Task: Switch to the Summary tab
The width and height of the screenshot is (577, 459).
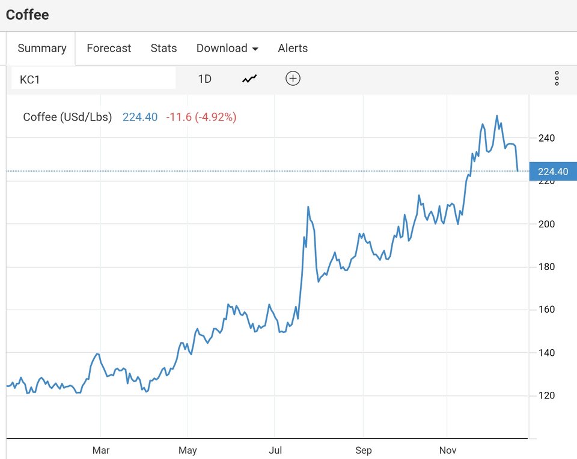Action: (x=42, y=48)
